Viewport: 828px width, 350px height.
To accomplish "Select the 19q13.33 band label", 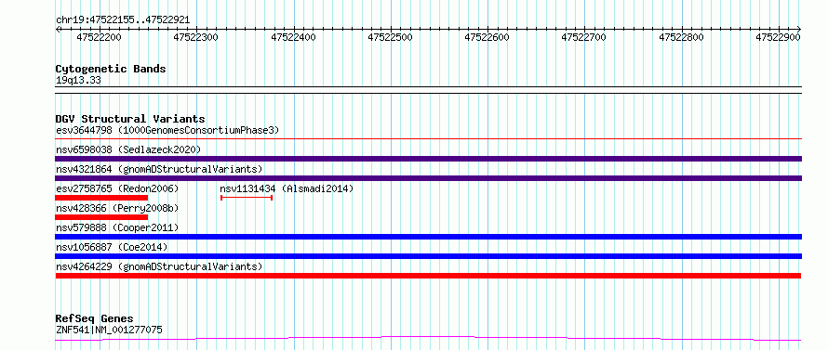I will pyautogui.click(x=78, y=81).
